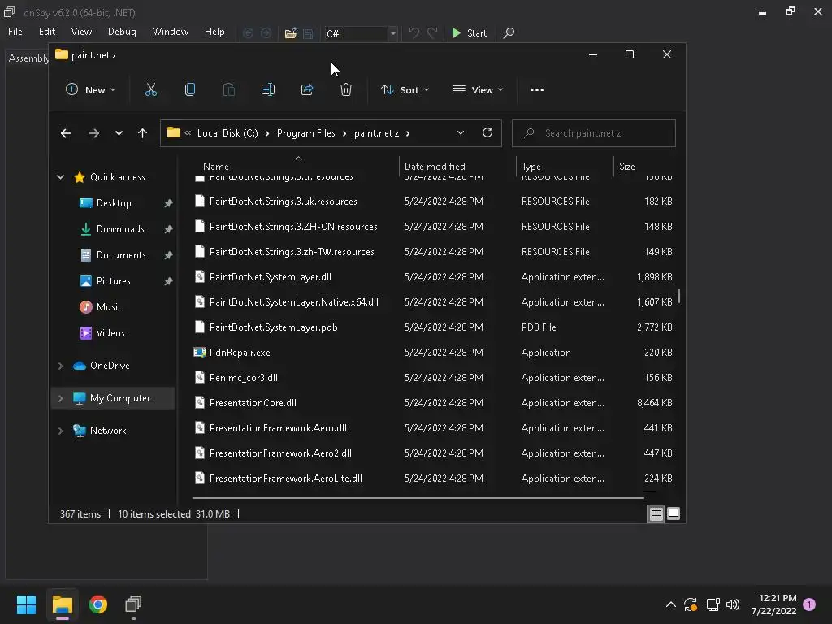Screen dimensions: 832x624
Task: Click dnSpy navigate forward icon
Action: [266, 33]
